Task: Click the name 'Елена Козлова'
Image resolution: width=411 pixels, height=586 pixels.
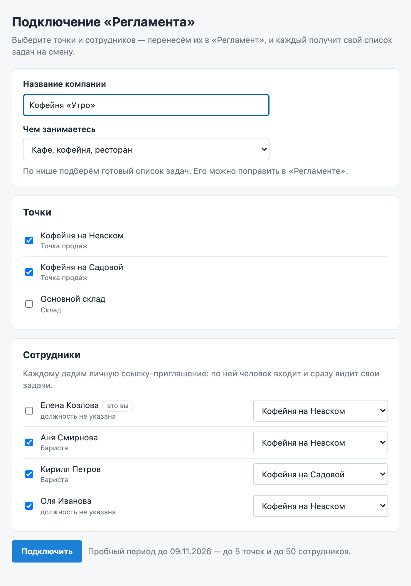Action: point(70,405)
